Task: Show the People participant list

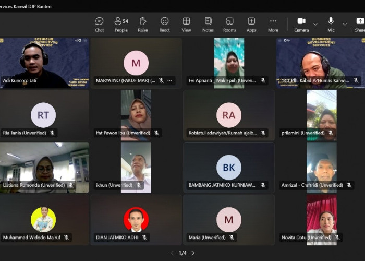Action: coord(121,24)
